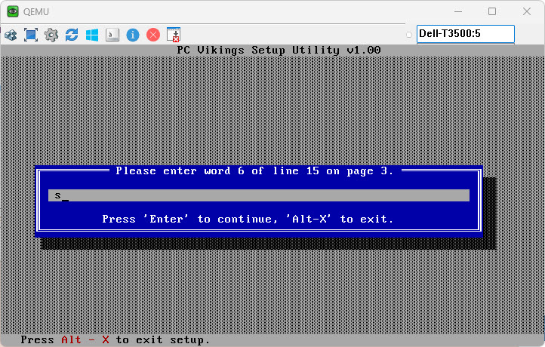Focus the Dell-T3500:5 host field
This screenshot has width=545, height=347.
(x=466, y=34)
